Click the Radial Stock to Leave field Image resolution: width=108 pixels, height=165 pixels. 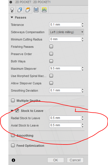click(x=65, y=118)
